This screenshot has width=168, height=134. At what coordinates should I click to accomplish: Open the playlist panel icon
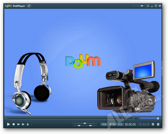point(158,124)
